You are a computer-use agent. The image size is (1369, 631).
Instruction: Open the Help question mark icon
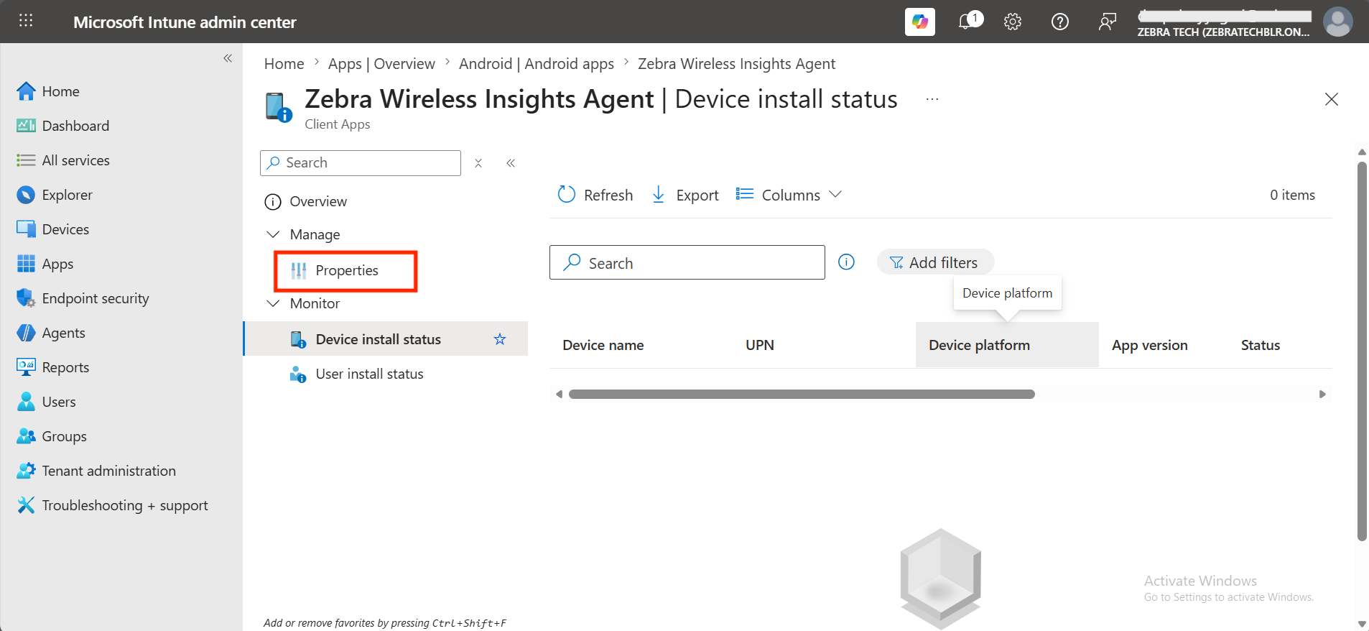click(1059, 22)
